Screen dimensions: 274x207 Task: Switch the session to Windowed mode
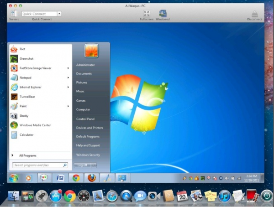163,14
